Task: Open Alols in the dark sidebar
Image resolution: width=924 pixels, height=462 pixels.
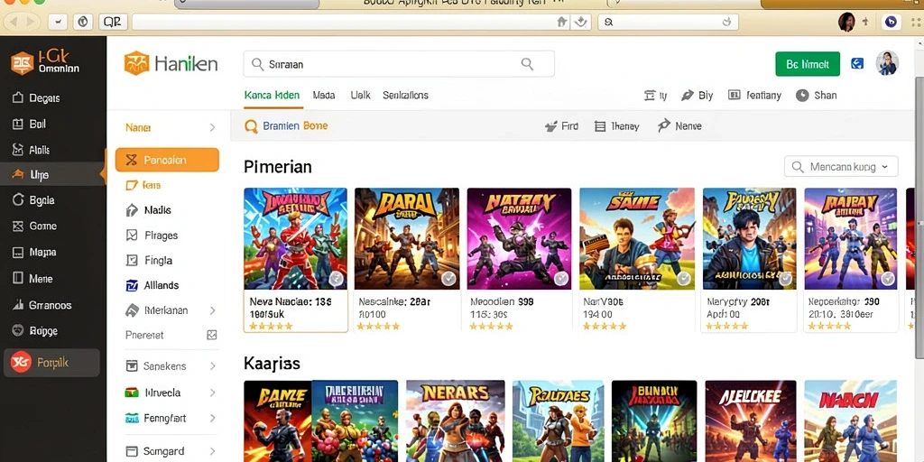Action: click(32, 151)
